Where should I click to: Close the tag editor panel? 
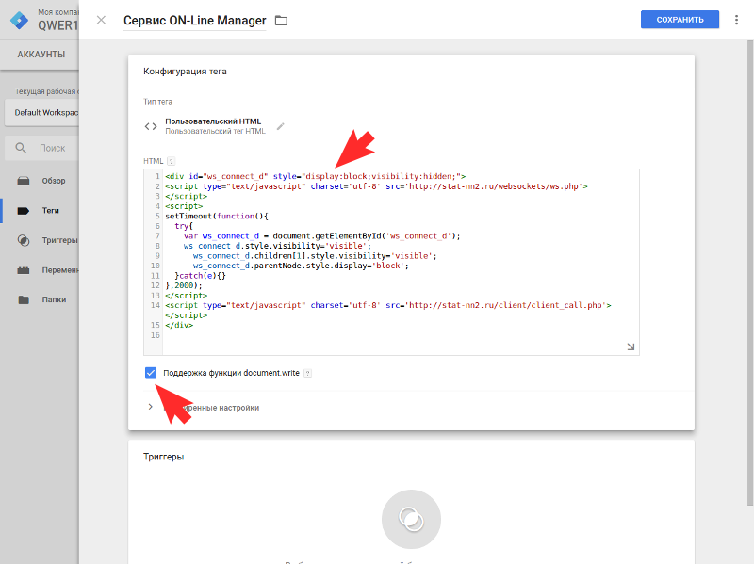[x=101, y=20]
